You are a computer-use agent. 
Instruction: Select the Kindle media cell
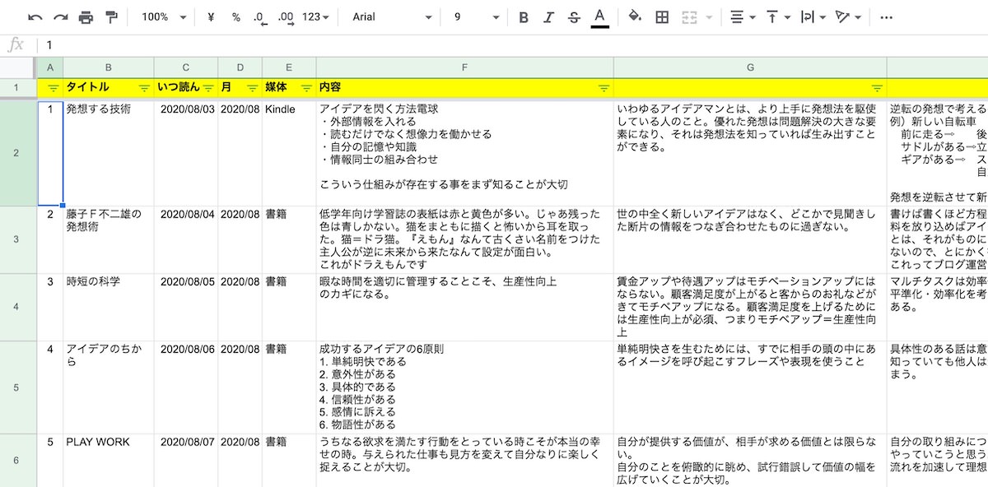tap(289, 153)
